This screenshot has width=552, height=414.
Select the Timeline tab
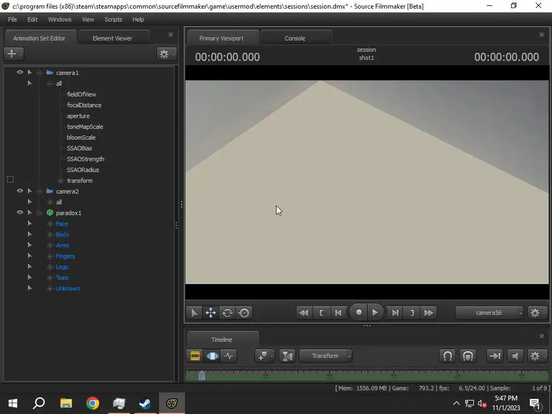[x=223, y=340]
